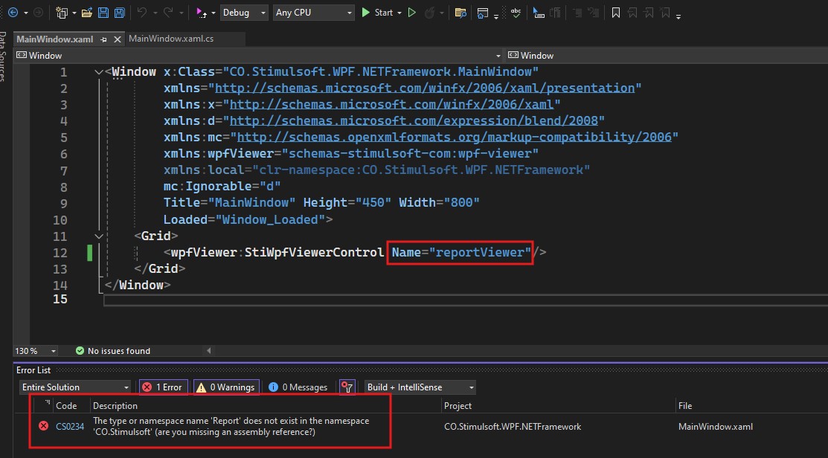828x458 pixels.
Task: Click the browser window home icon in the toolbar
Action: coord(482,13)
